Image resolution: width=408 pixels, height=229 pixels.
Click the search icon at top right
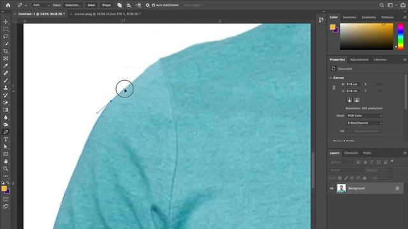pyautogui.click(x=381, y=5)
